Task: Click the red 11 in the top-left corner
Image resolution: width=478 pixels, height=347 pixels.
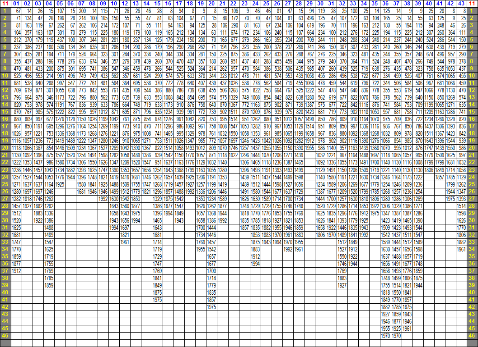Action: pos(5,3)
